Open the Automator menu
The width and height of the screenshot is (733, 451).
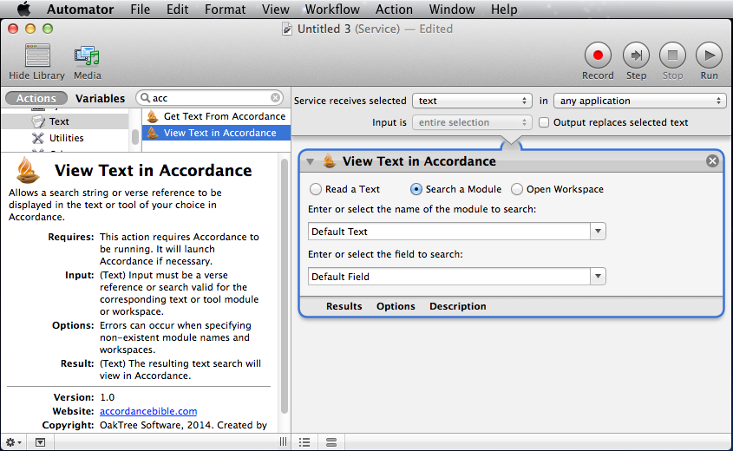pos(80,9)
